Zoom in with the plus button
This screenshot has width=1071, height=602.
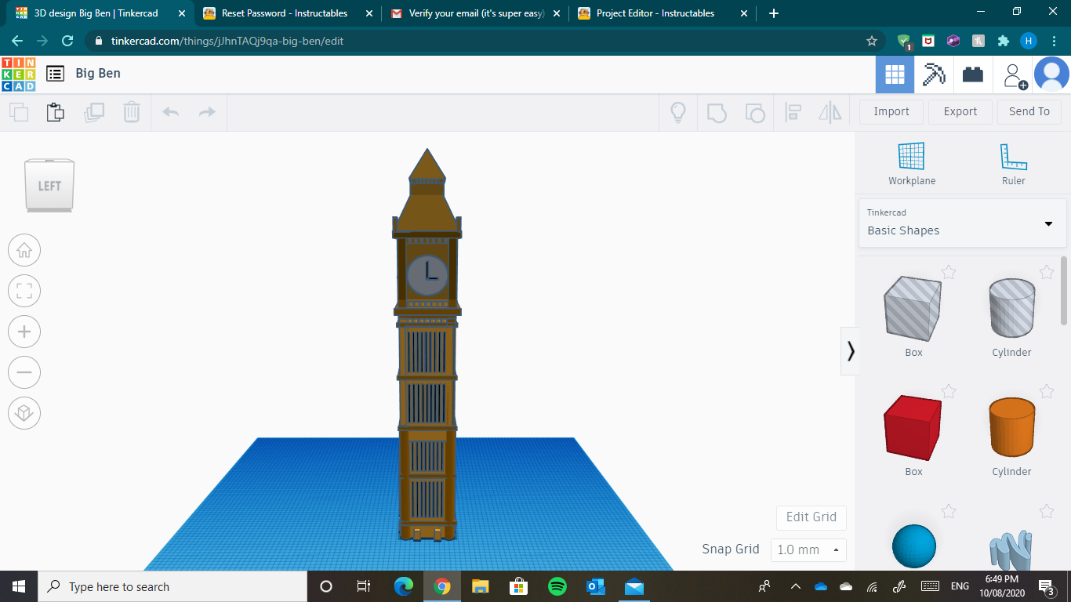point(24,332)
